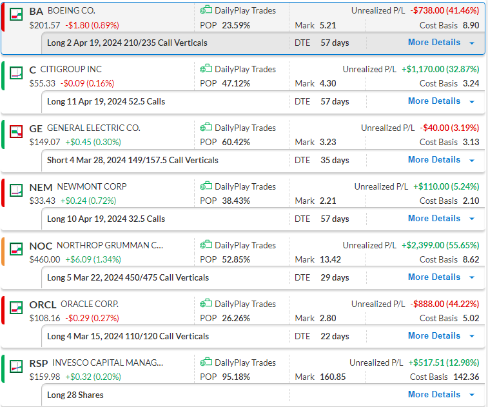Click the 'Long 28 Shares' position text
This screenshot has width=488, height=407.
[x=75, y=395]
